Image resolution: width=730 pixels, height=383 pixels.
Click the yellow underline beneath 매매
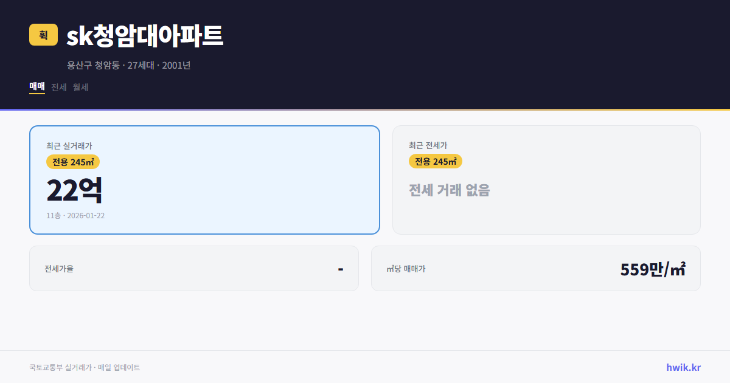coord(36,95)
